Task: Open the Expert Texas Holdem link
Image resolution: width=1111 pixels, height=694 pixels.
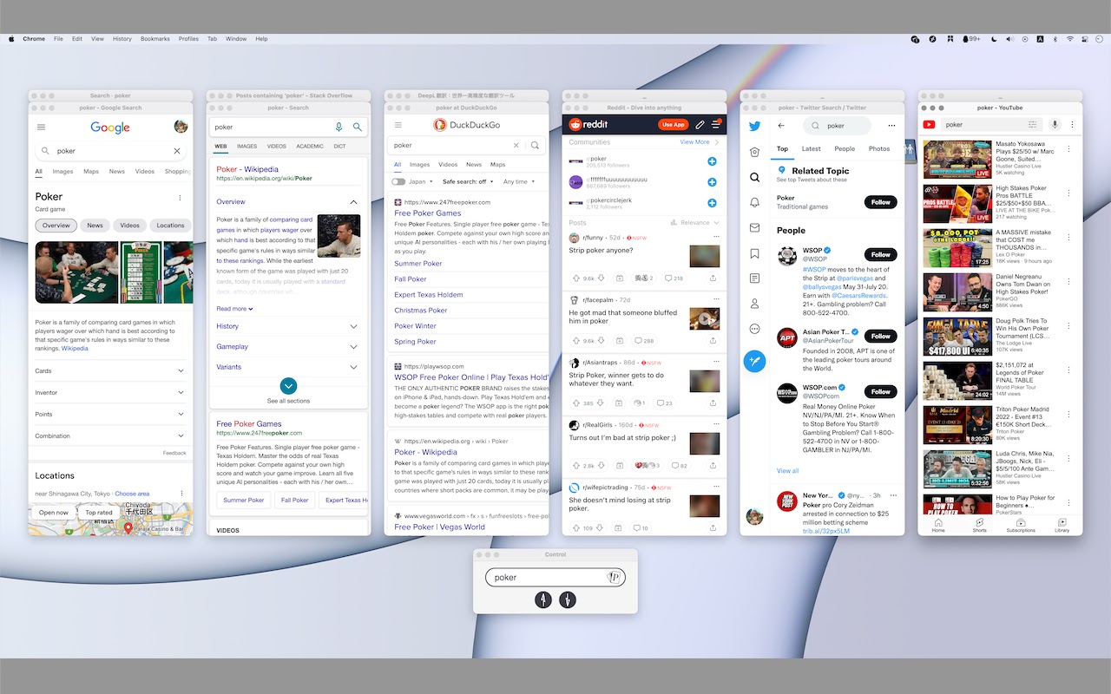Action: click(x=429, y=295)
